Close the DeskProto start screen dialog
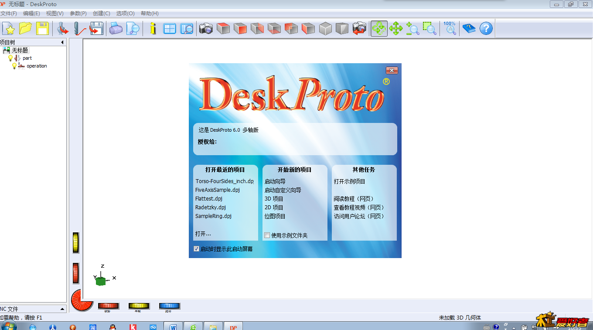Image resolution: width=593 pixels, height=330 pixels. pyautogui.click(x=392, y=71)
